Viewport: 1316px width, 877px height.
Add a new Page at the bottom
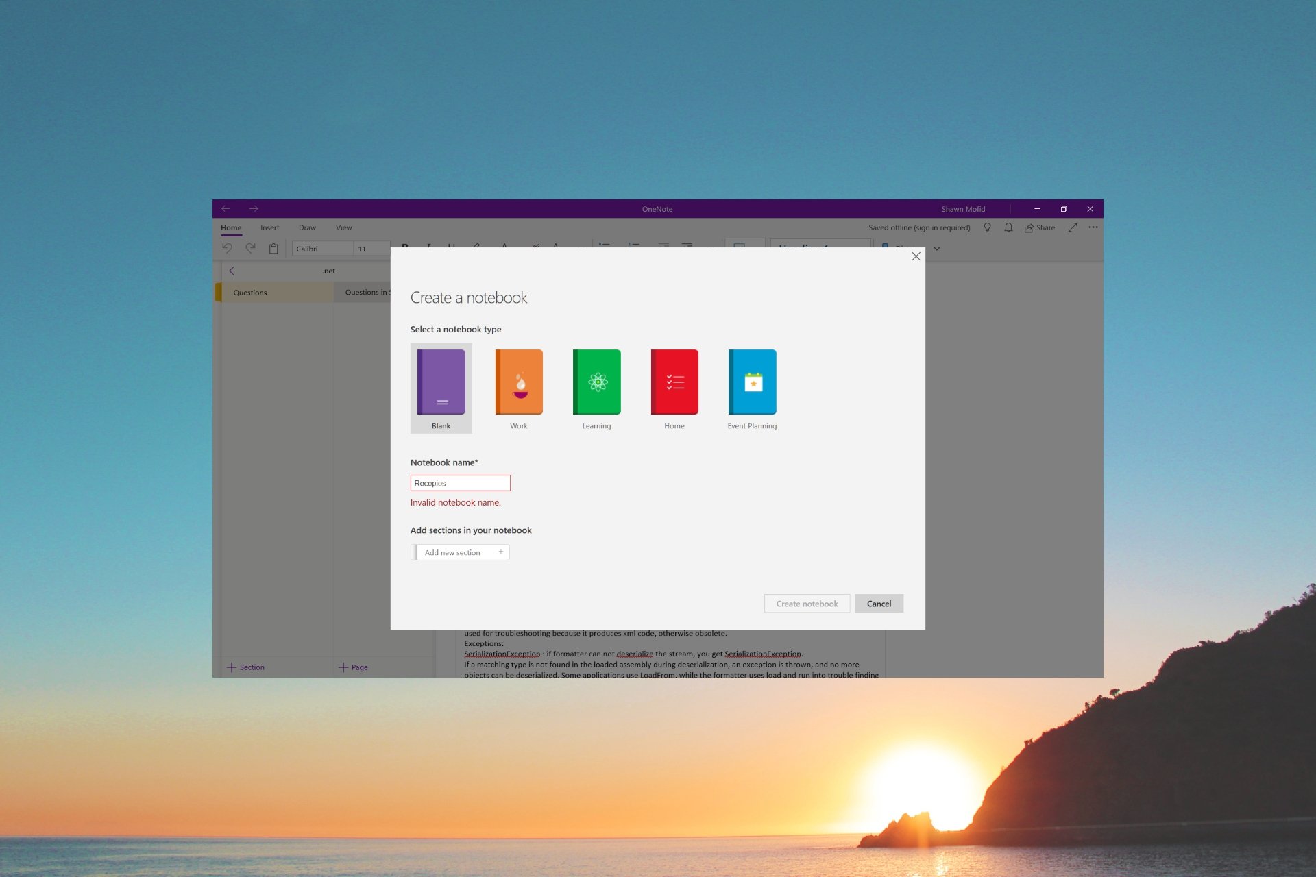tap(353, 667)
